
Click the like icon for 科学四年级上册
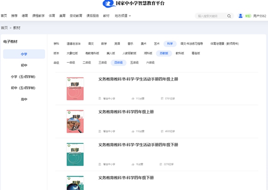133,131
